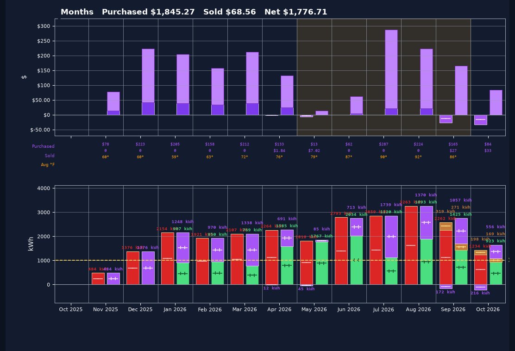Click the 'Avg °F' row label

pos(48,165)
